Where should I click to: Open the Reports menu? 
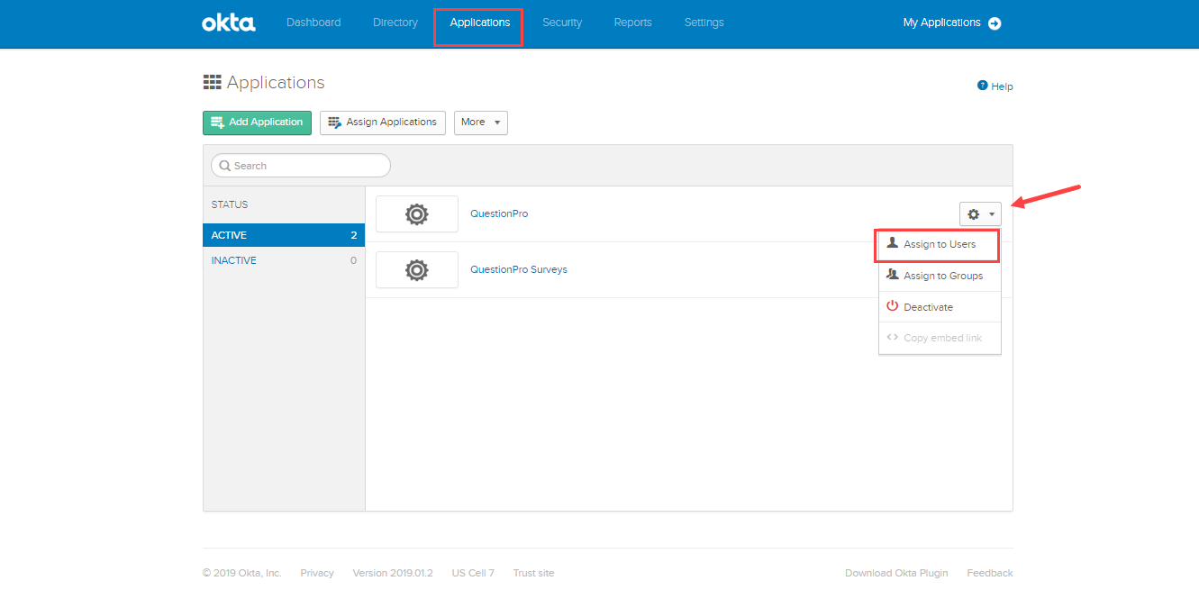[632, 23]
